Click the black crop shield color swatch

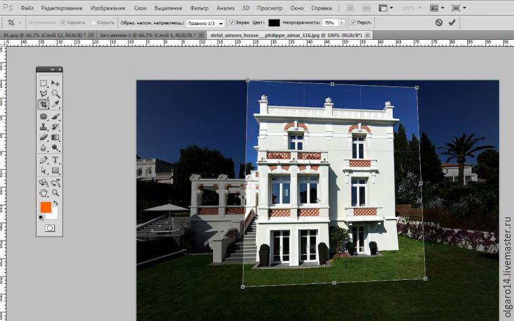pos(274,22)
